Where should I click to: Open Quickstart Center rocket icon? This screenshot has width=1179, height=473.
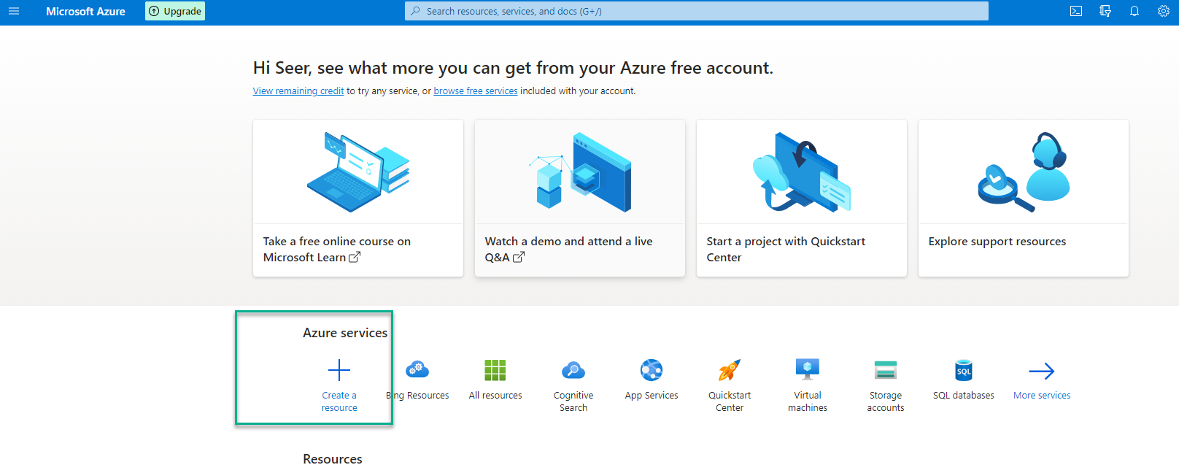pos(730,371)
